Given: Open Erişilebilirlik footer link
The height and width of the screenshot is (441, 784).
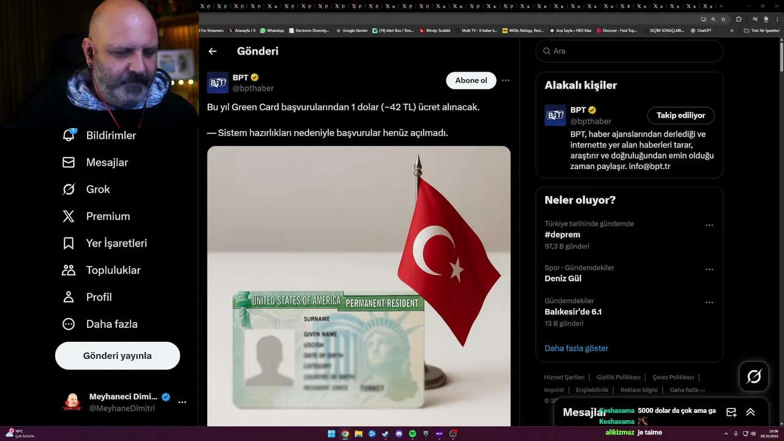Looking at the screenshot, I should pos(592,390).
